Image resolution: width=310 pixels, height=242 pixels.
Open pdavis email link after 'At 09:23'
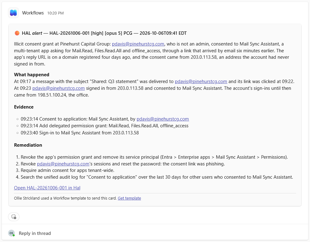[x=59, y=88]
